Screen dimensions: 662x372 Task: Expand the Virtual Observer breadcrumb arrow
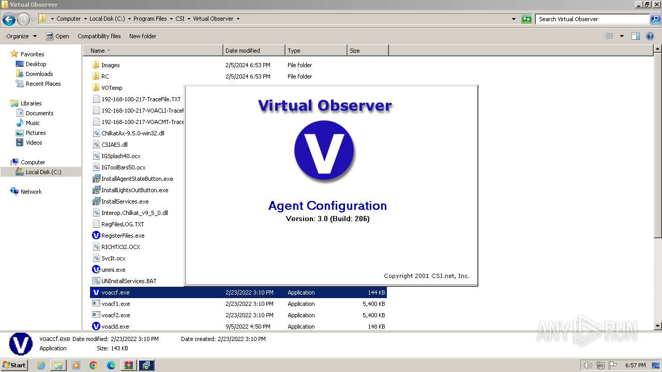point(238,19)
